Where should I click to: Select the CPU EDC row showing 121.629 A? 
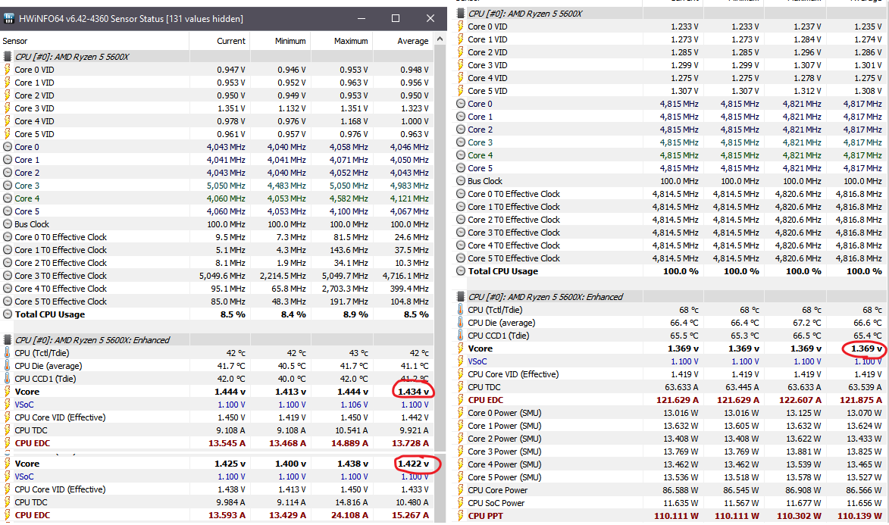coord(486,400)
